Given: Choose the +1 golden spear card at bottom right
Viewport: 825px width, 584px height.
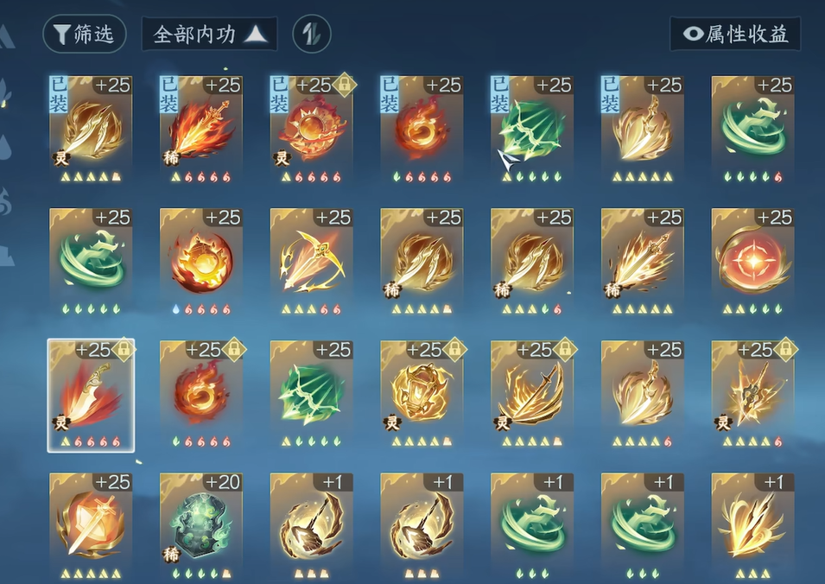Looking at the screenshot, I should (x=753, y=527).
